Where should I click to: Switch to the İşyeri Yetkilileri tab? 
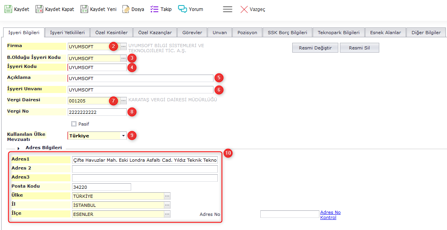pos(67,33)
